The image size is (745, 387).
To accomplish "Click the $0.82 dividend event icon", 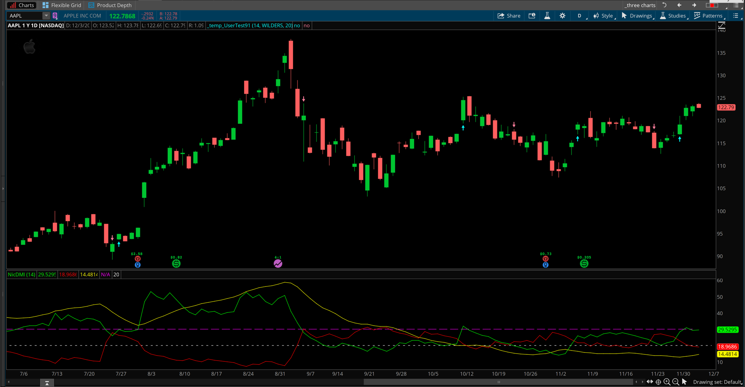I will 176,264.
